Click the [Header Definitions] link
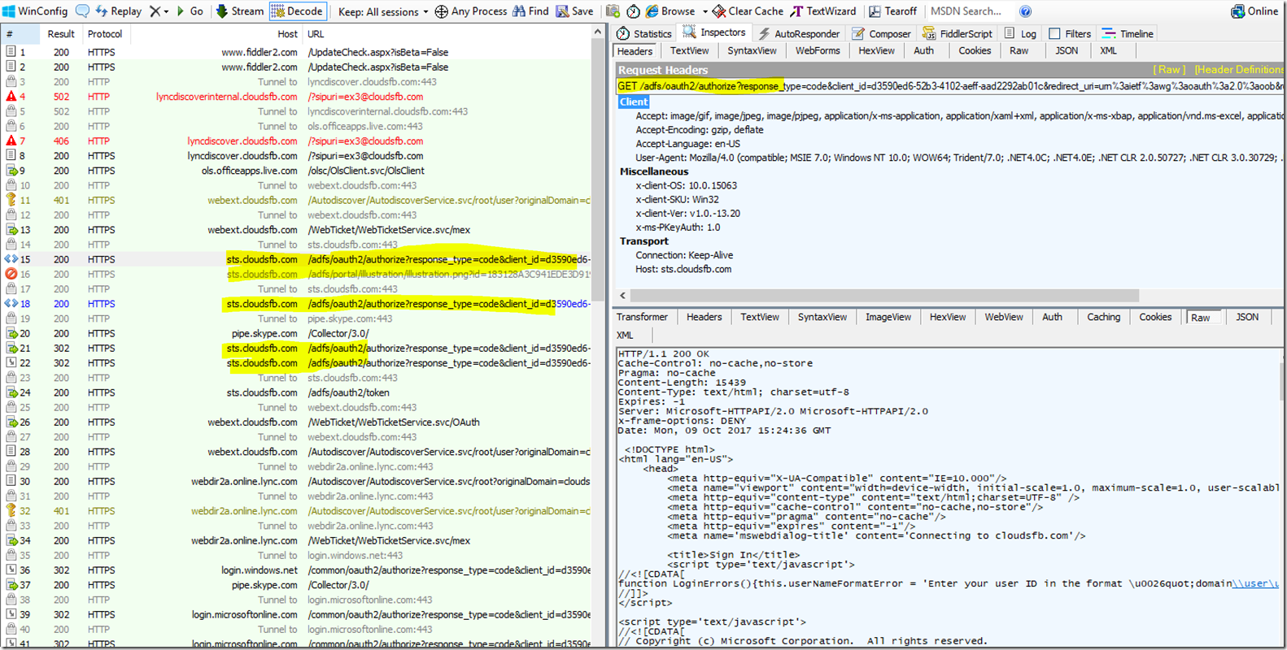The image size is (1287, 650). pyautogui.click(x=1239, y=70)
